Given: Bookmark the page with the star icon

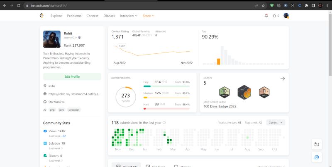Looking at the screenshot, I should pos(263,6).
